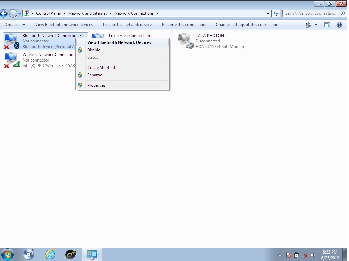Choose Properties in the context menu
349x261 pixels.
[x=122, y=85]
